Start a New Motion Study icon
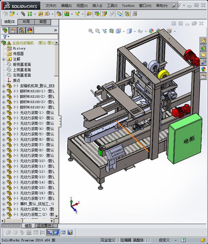This screenshot has height=244, width=208. 89,14
